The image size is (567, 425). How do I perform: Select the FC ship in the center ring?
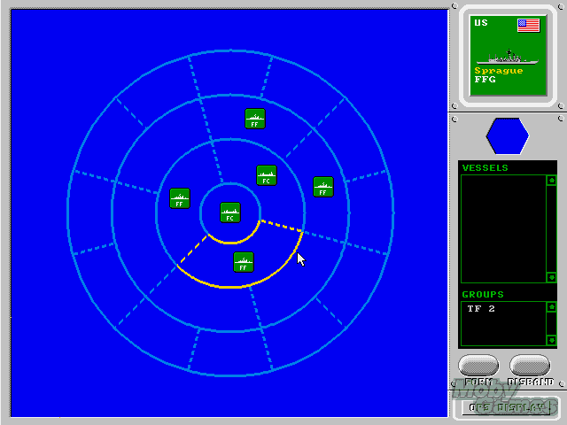230,212
